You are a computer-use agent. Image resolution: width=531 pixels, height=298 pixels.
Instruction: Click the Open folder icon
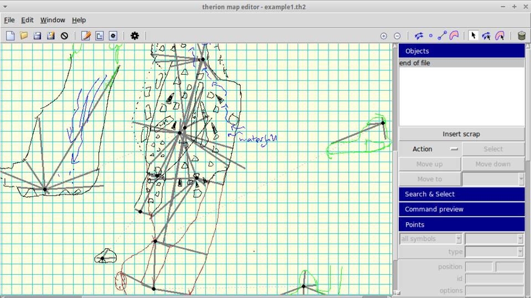[24, 35]
